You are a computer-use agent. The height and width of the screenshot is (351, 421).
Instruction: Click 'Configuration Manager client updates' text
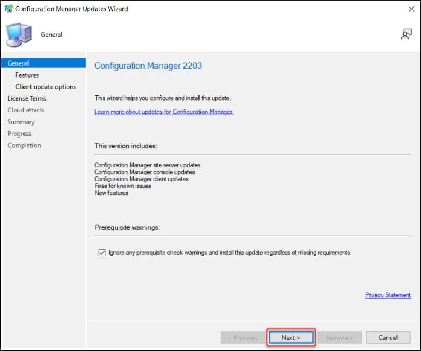coord(141,179)
